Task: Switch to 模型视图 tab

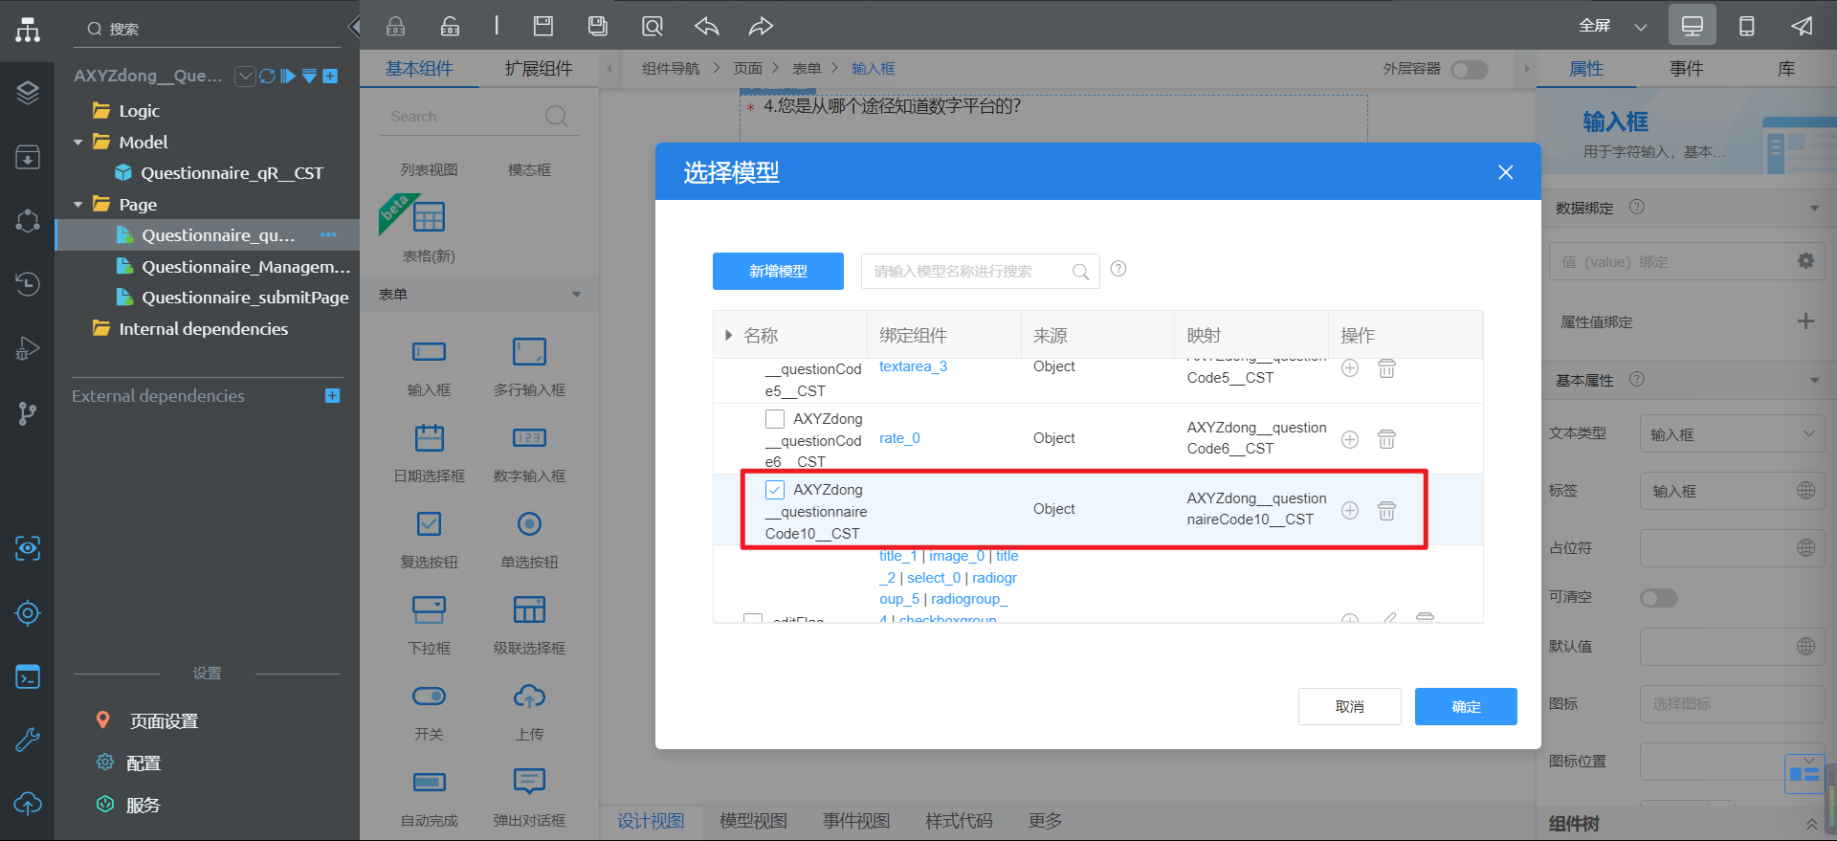Action: pyautogui.click(x=753, y=821)
